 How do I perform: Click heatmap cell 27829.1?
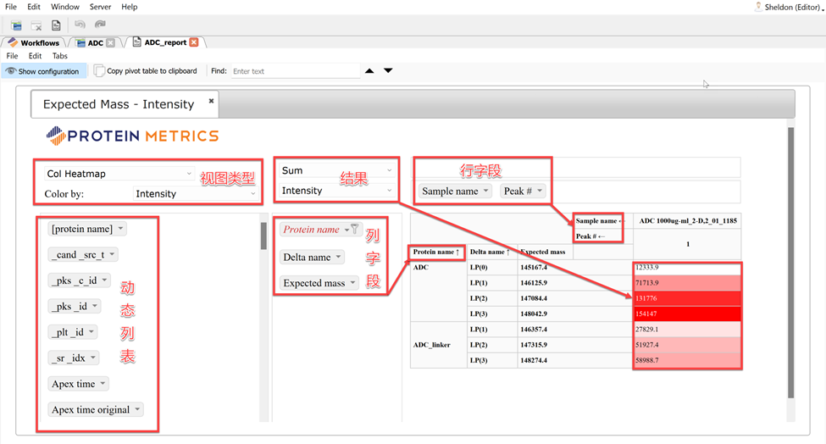(x=687, y=329)
